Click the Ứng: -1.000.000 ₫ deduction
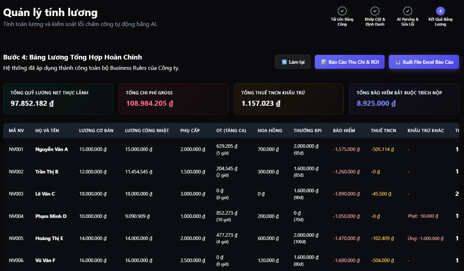Image resolution: width=464 pixels, height=271 pixels. pos(426,238)
